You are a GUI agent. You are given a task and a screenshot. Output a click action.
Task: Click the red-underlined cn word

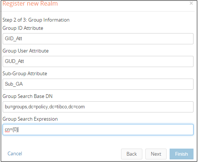(7, 130)
